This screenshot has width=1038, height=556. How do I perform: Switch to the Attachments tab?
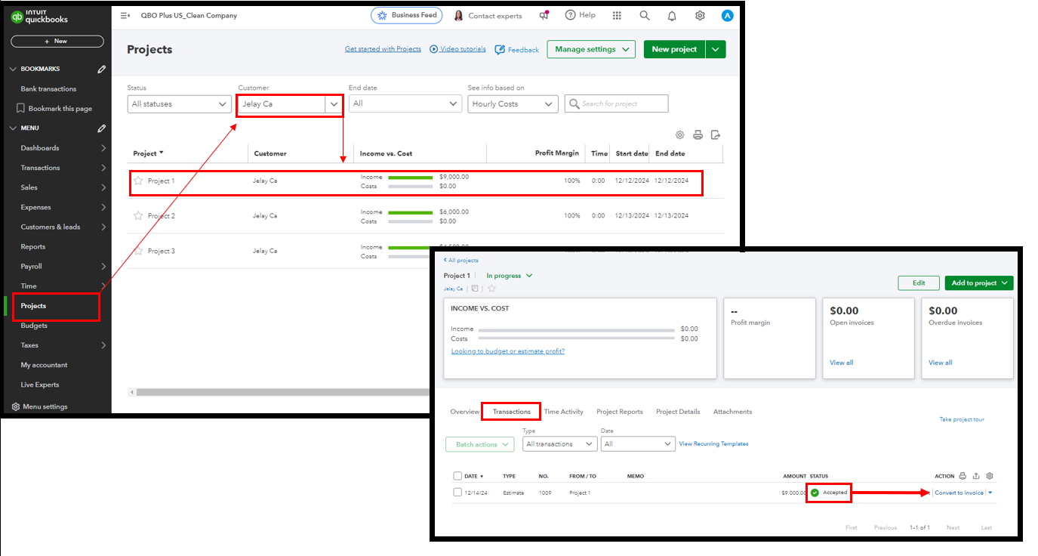(x=733, y=412)
